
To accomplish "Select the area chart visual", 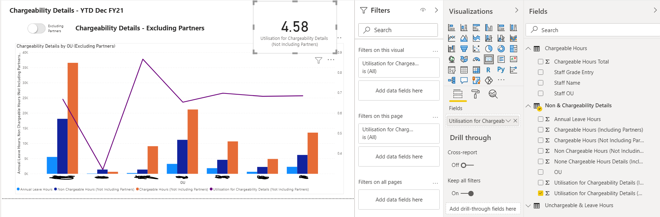I will point(464,38).
